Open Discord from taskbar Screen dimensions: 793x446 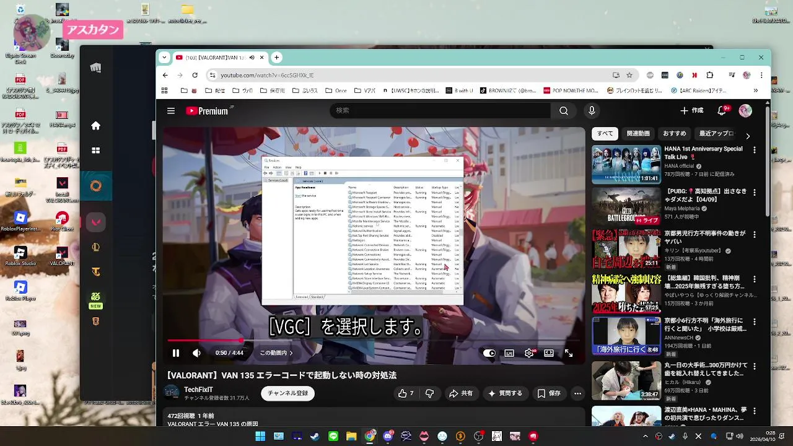tap(388, 436)
